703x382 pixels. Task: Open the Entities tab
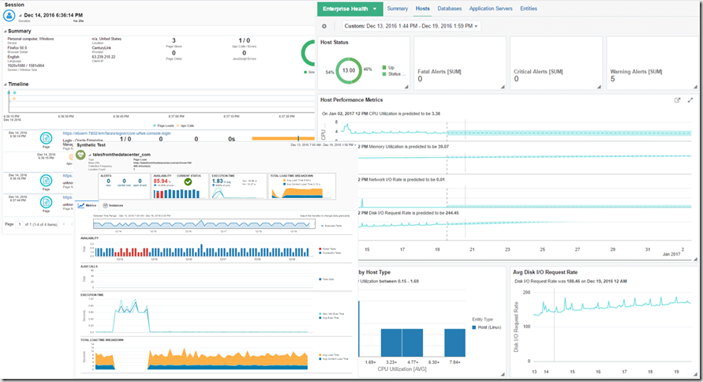click(528, 9)
